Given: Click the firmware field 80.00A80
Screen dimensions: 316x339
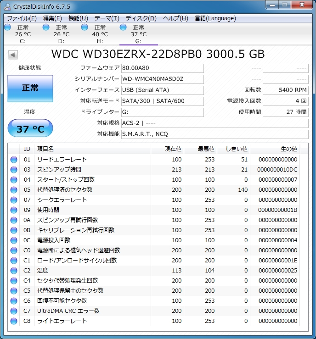Looking at the screenshot, I should point(162,68).
